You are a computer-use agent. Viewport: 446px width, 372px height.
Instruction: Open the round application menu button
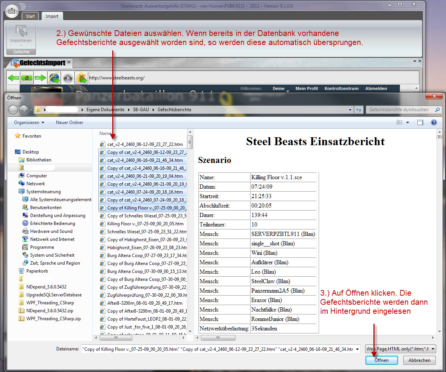point(12,11)
